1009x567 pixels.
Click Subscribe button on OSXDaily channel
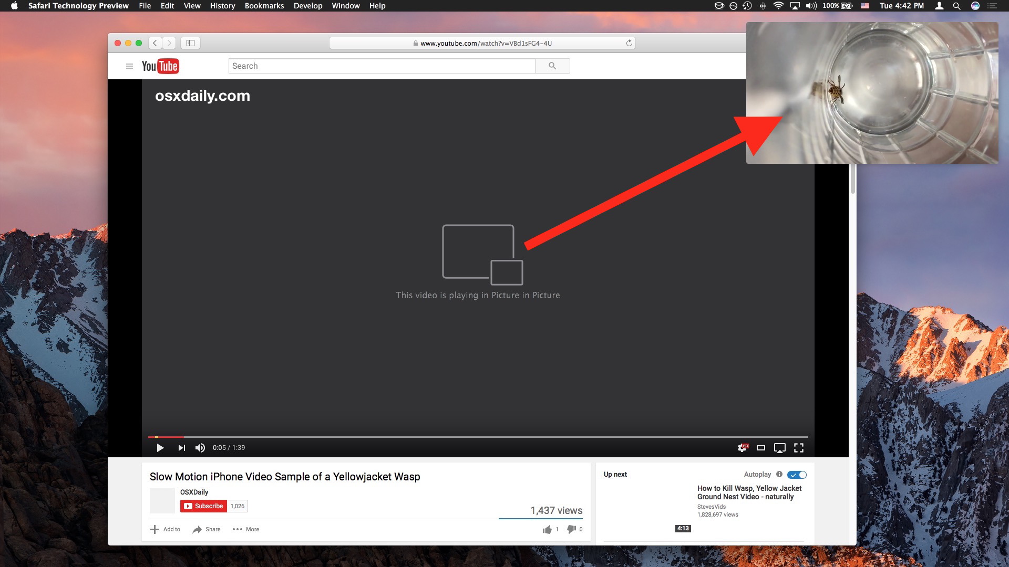[202, 506]
